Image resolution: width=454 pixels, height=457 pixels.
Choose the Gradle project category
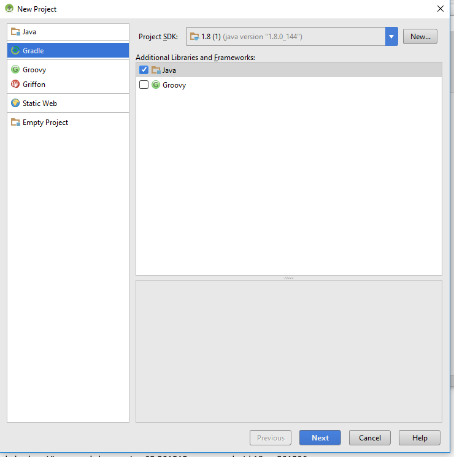coord(68,50)
